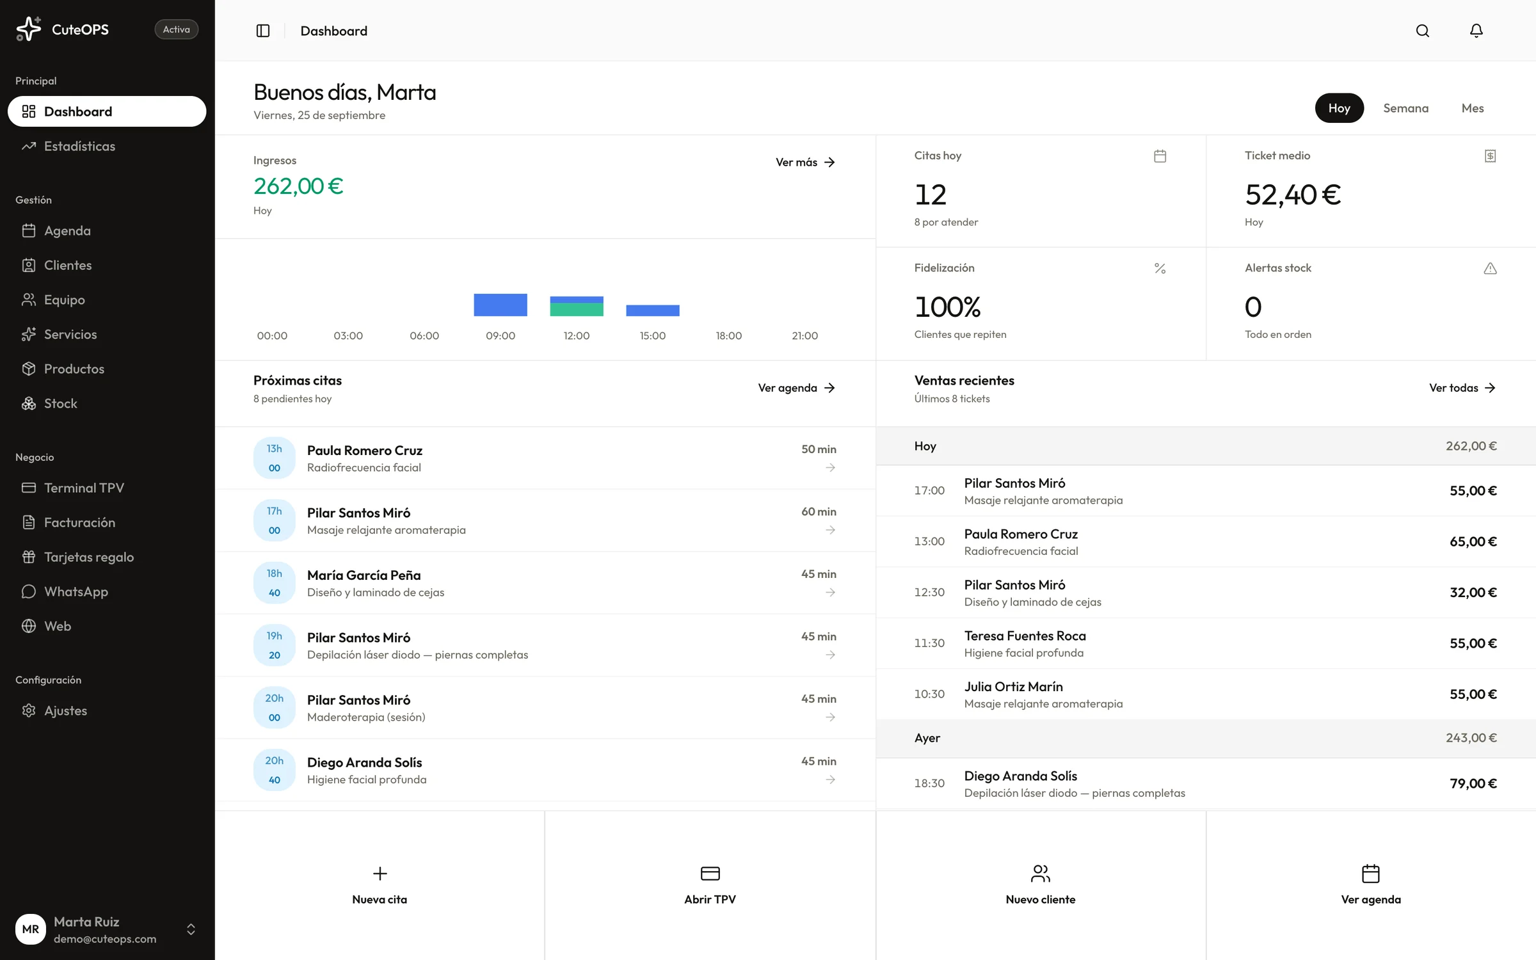Switch the period to Mes
This screenshot has height=960, width=1536.
coord(1472,108)
